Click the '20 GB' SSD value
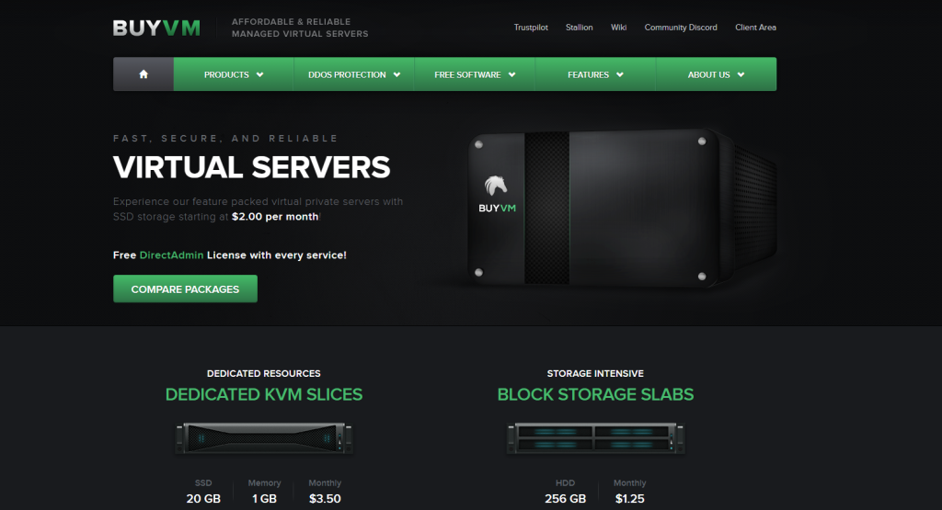 [203, 499]
